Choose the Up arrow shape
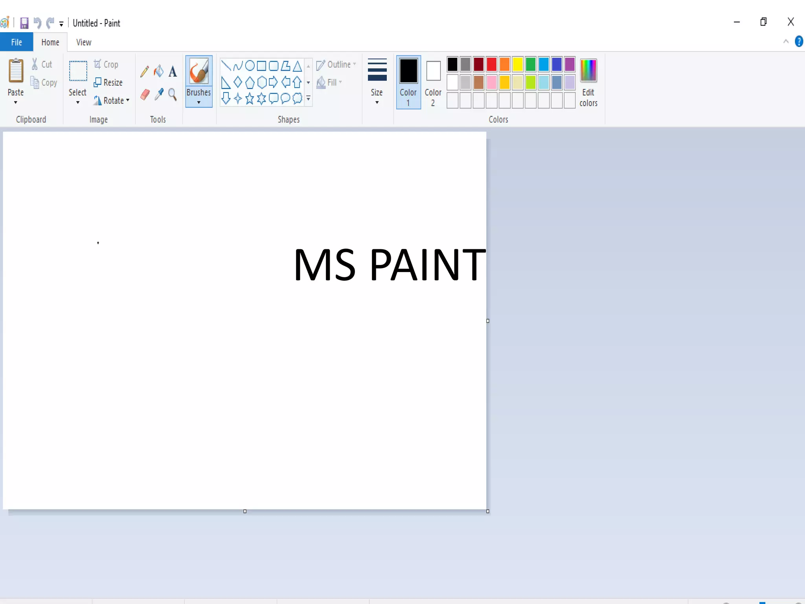The image size is (805, 604). 297,82
